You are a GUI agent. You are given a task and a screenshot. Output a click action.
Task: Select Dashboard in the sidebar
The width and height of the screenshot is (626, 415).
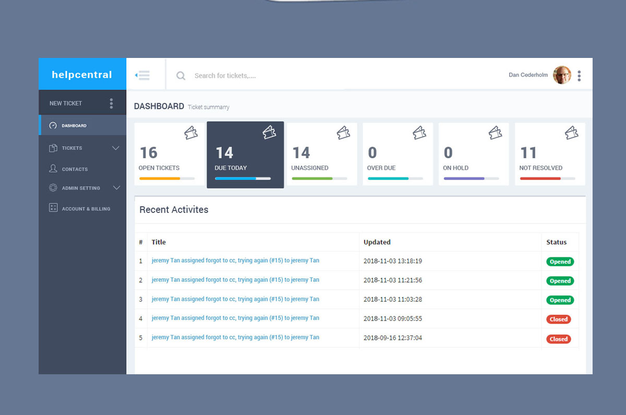[x=74, y=126]
